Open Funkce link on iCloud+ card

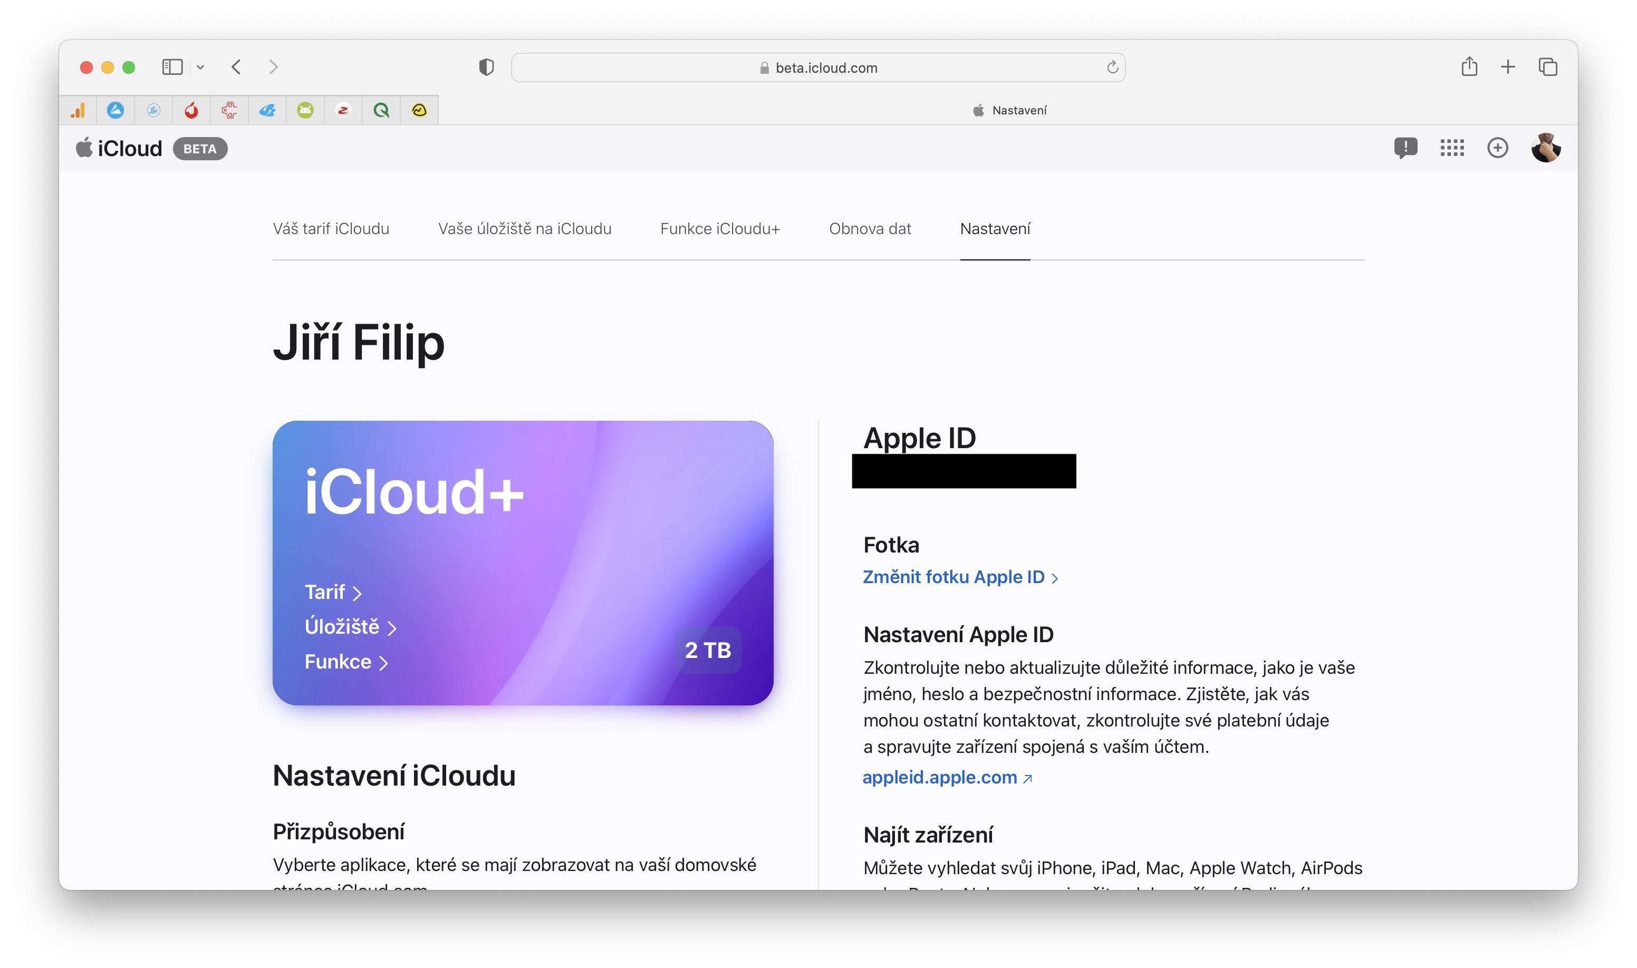(346, 662)
